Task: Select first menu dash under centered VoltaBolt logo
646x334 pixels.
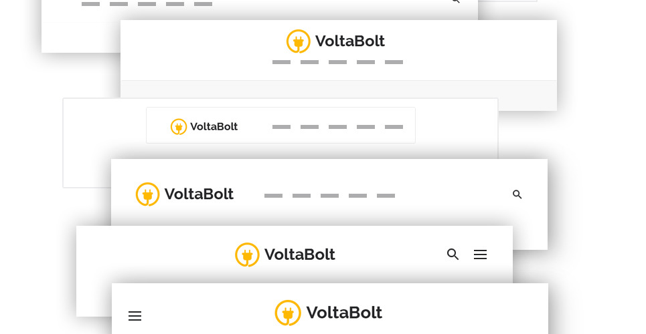Action: 281,62
